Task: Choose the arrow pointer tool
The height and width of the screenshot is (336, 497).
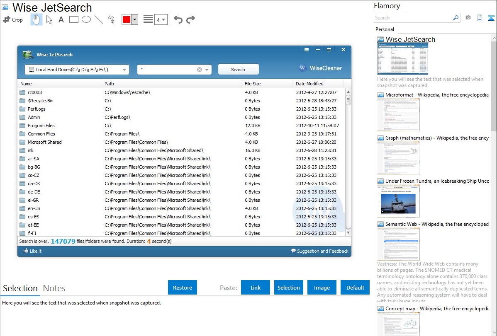Action: (x=49, y=19)
